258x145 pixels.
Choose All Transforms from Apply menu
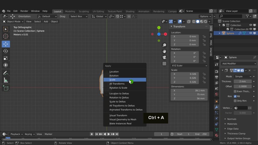(x=117, y=84)
